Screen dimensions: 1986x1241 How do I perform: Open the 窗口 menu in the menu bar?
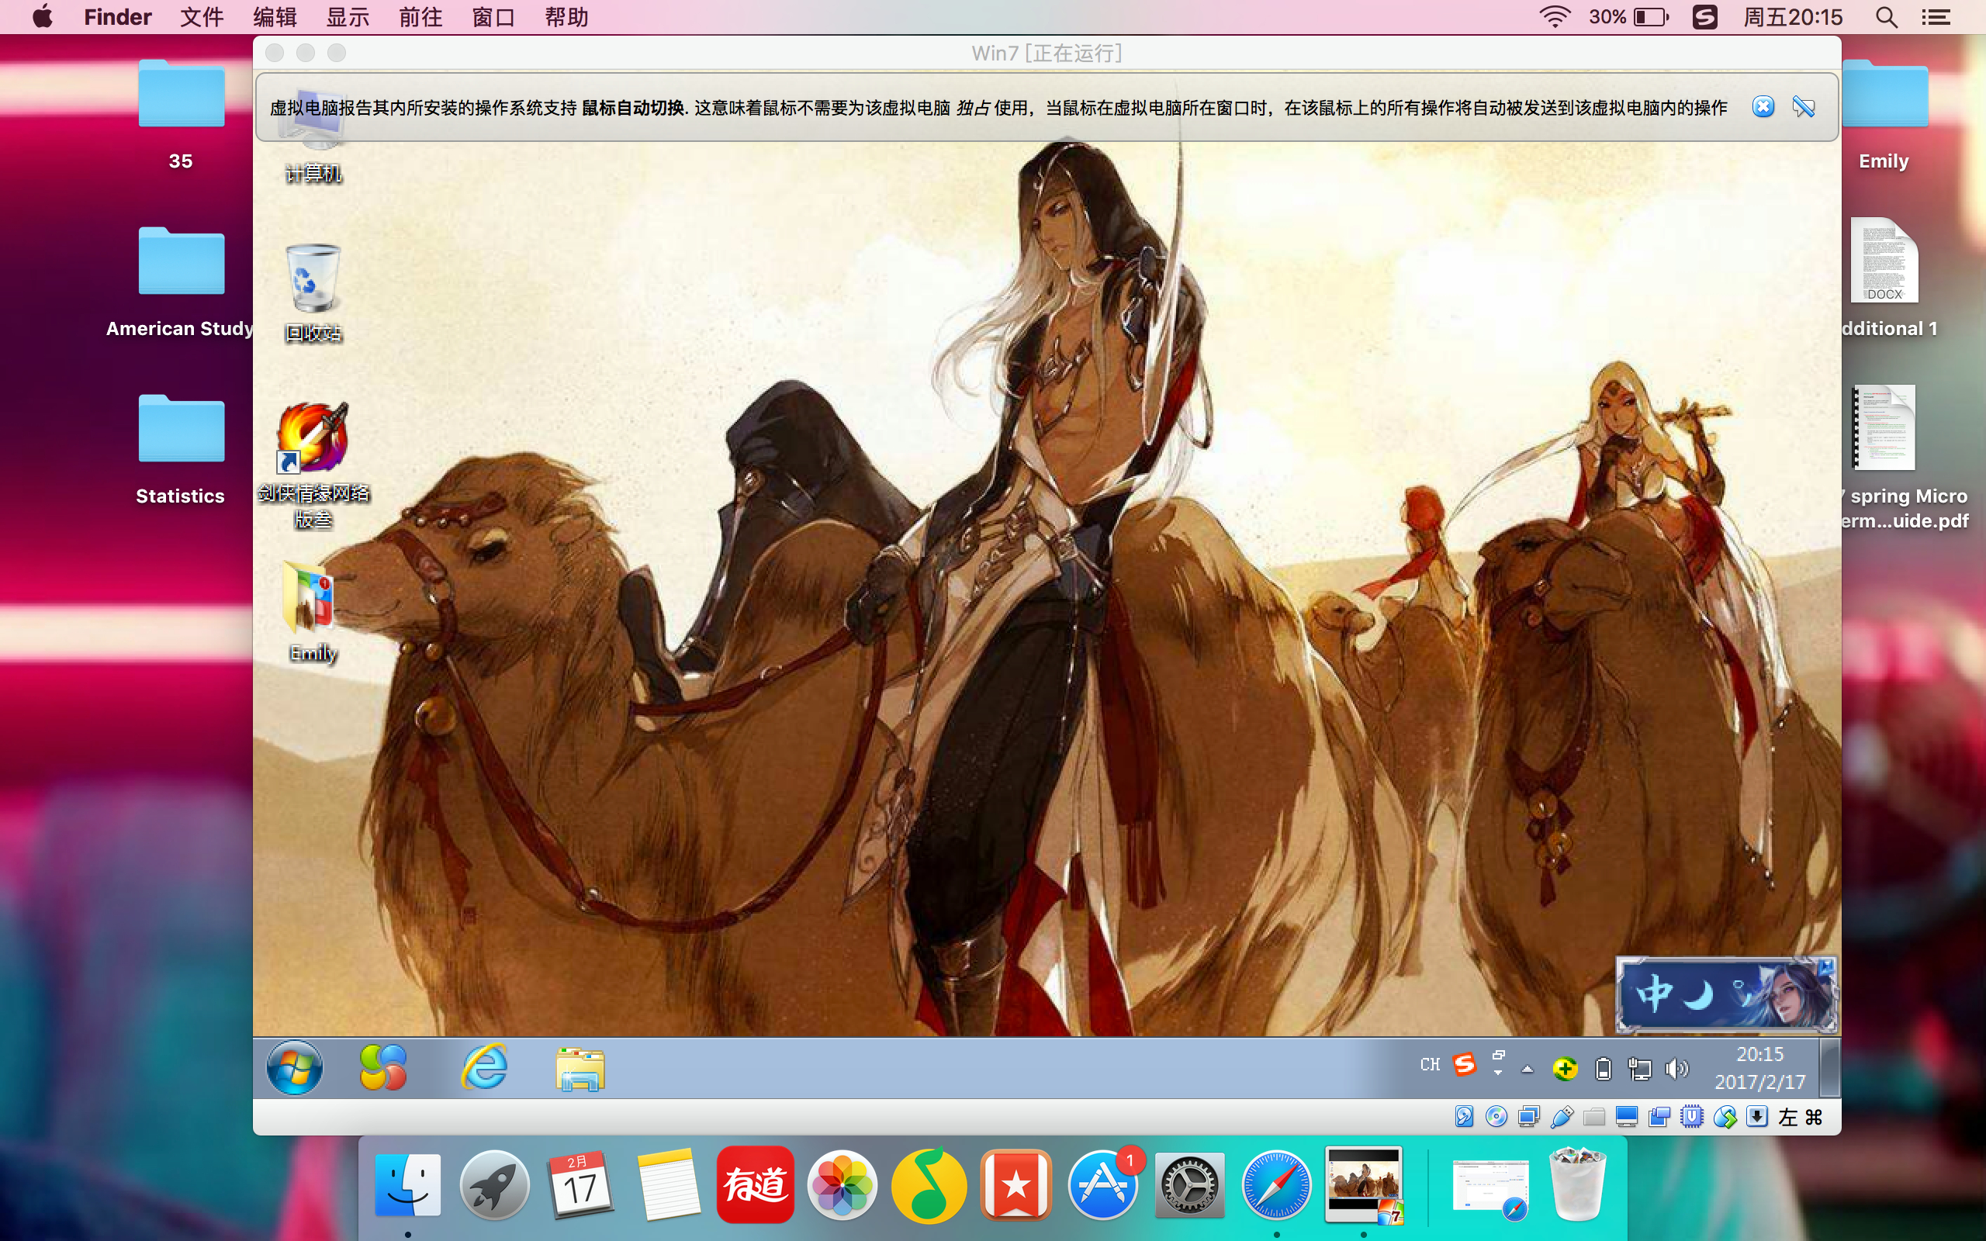click(493, 17)
